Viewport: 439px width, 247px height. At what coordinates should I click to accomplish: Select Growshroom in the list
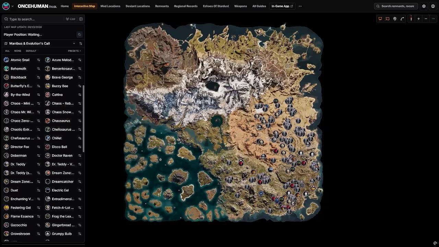point(20,234)
